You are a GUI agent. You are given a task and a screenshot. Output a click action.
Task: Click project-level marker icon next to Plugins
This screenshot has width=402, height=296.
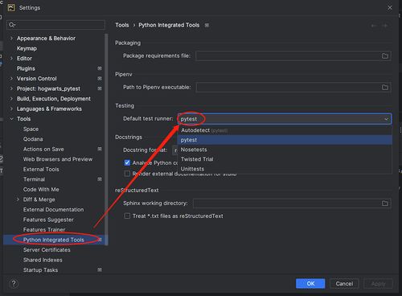(100, 68)
